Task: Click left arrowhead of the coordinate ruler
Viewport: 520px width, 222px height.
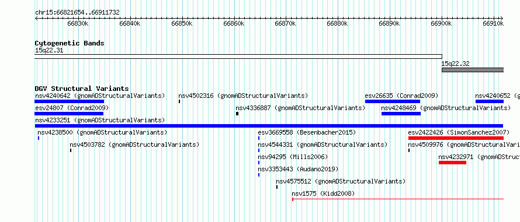Action: coord(36,19)
